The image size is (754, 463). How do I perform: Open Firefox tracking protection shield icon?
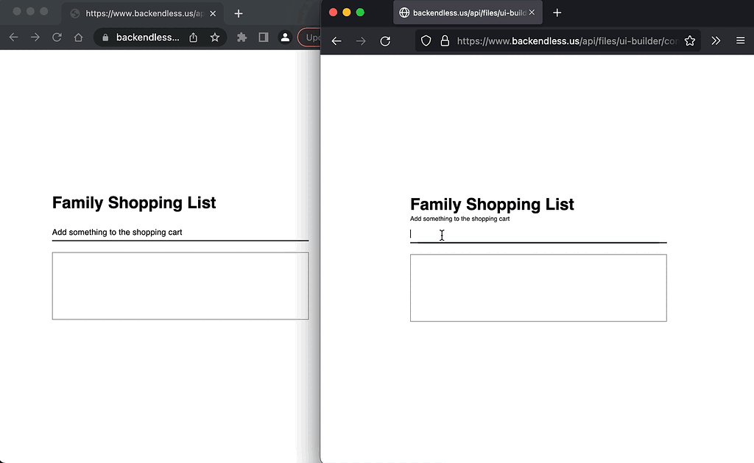tap(426, 40)
